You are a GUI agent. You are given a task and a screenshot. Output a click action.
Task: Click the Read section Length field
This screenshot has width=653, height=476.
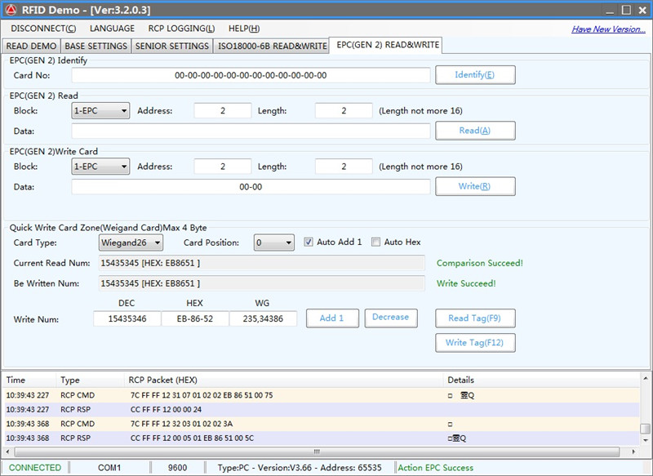(344, 111)
